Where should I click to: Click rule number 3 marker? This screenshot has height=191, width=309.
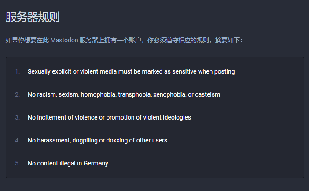18,117
